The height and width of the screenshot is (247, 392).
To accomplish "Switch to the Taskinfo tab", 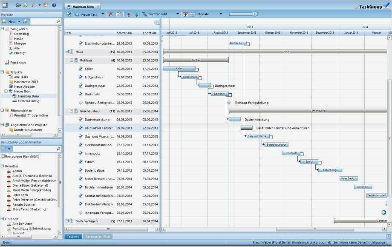I will pyautogui.click(x=73, y=236).
